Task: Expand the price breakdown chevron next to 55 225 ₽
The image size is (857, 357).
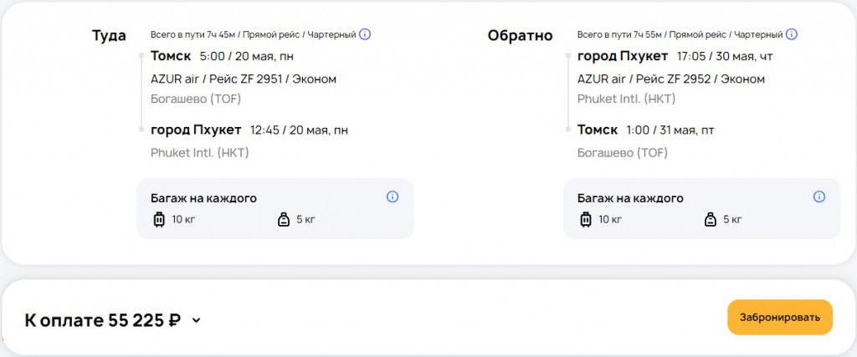Action: pyautogui.click(x=196, y=320)
